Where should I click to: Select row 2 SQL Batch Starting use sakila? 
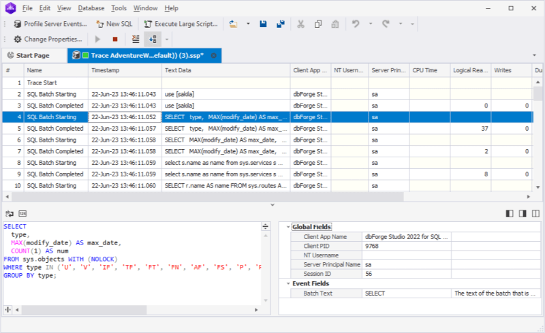click(x=268, y=94)
